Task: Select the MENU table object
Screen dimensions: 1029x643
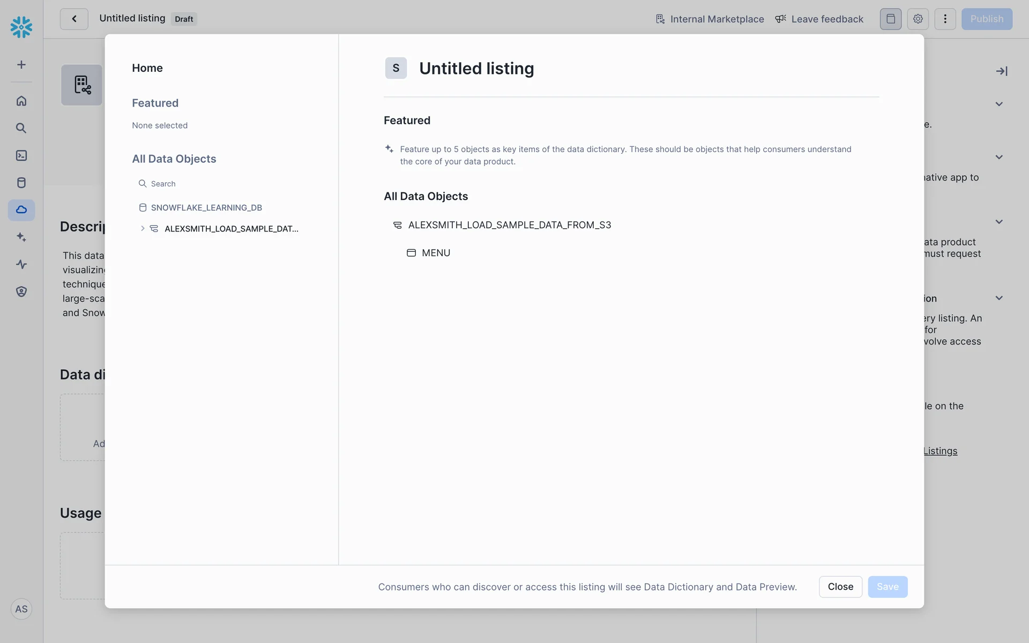Action: [x=435, y=253]
